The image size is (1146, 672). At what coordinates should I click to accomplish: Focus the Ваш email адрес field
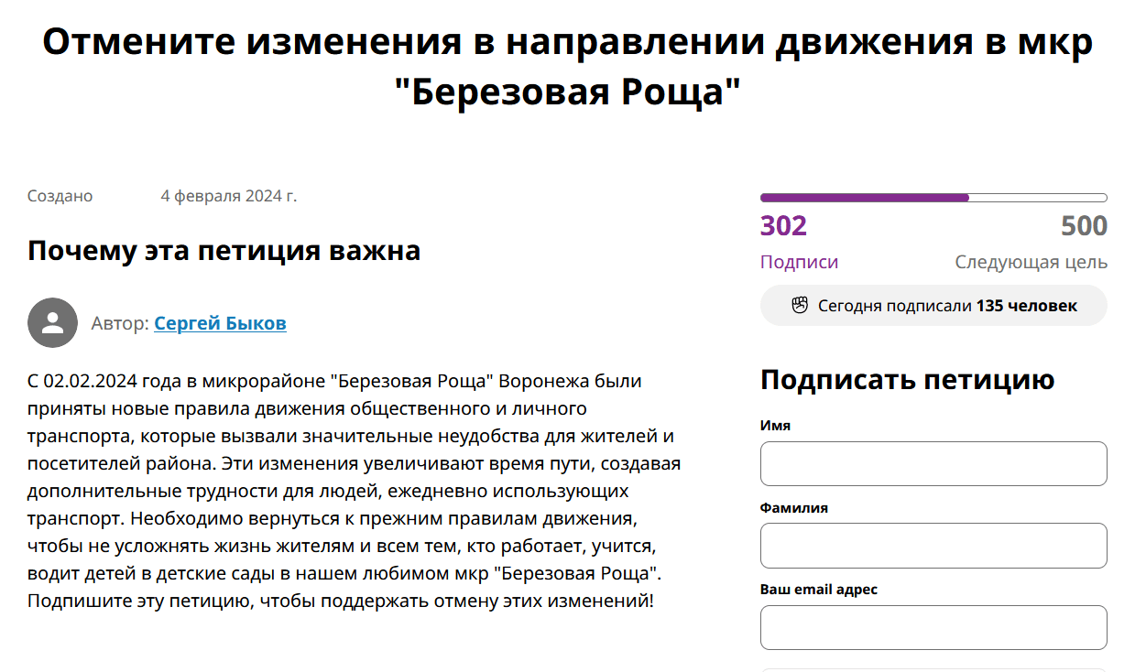pos(933,627)
